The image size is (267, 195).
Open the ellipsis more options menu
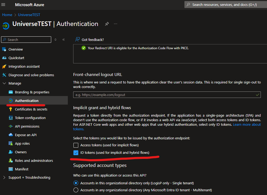tap(116, 24)
